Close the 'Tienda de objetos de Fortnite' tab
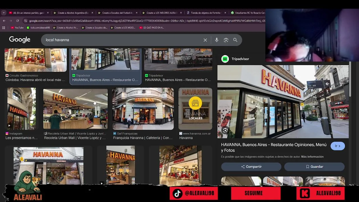The image size is (359, 202). coord(225,13)
